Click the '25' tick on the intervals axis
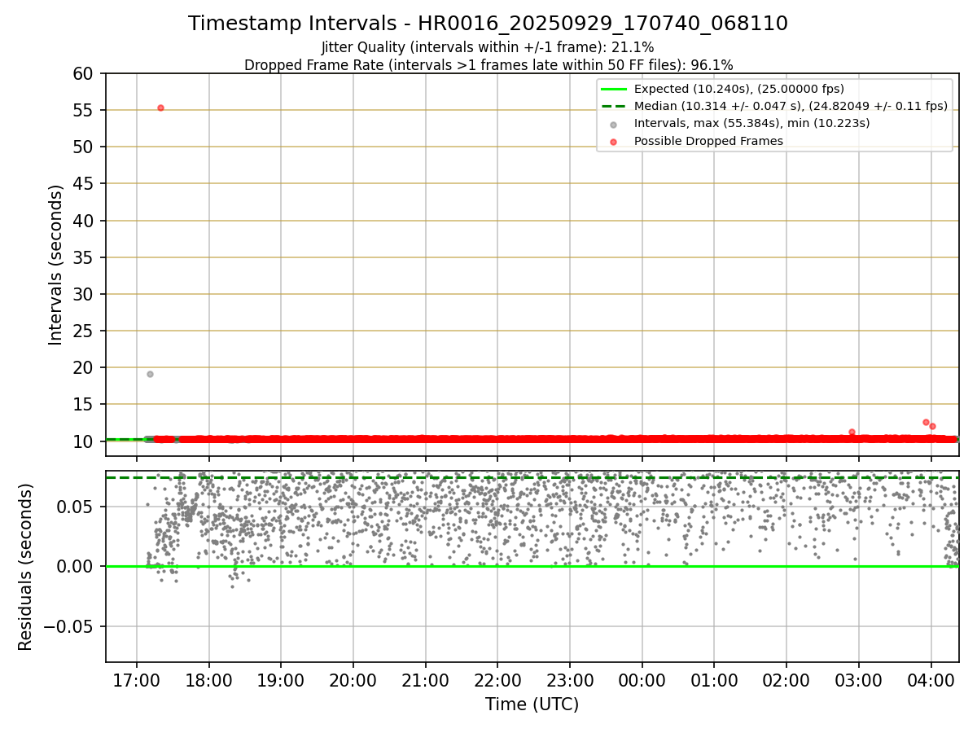 [x=84, y=331]
